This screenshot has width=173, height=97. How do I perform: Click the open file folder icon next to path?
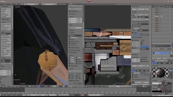(x=146, y=19)
